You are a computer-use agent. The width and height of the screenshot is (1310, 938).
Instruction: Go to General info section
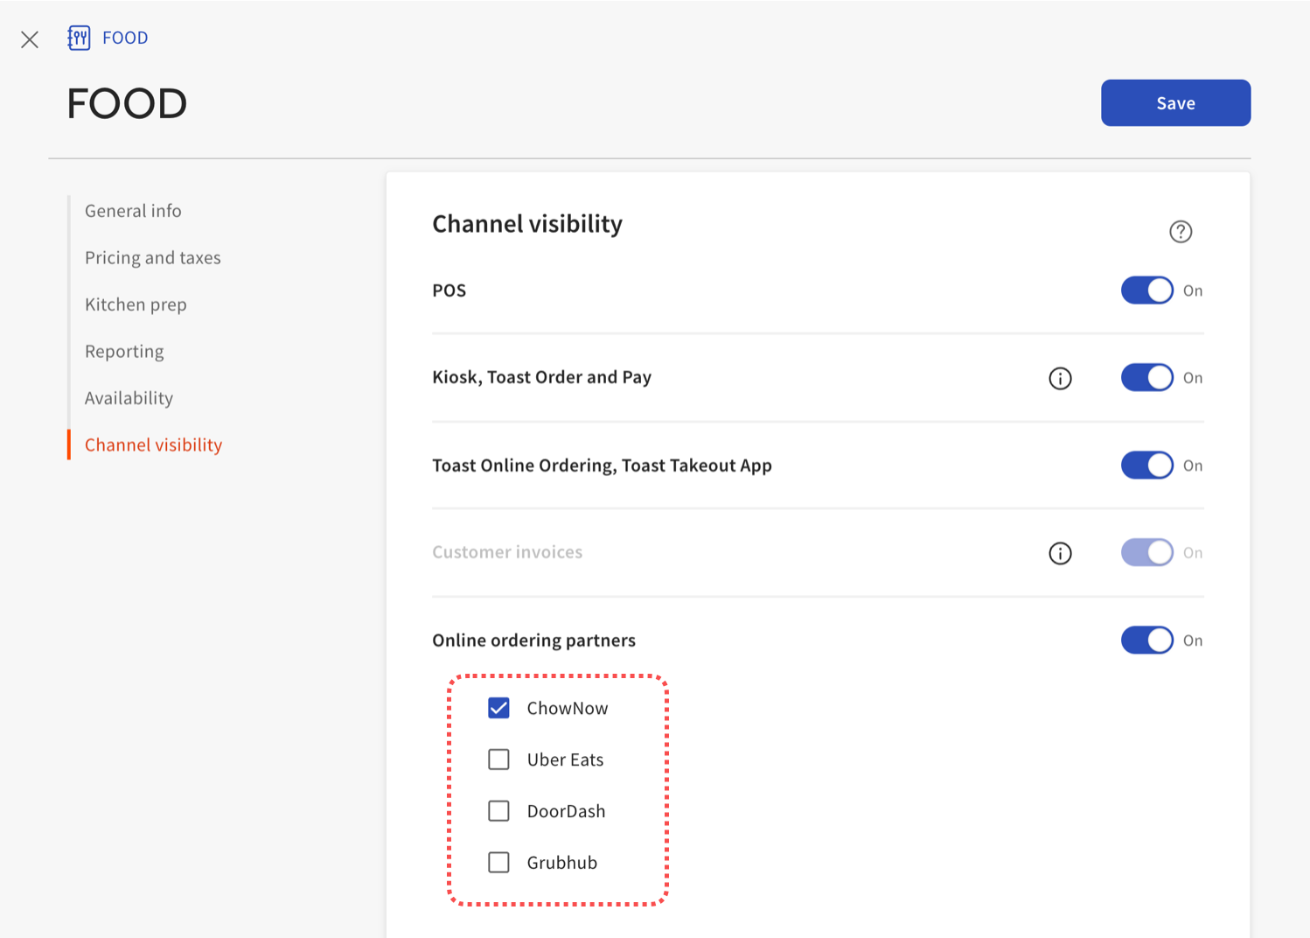[x=133, y=211]
